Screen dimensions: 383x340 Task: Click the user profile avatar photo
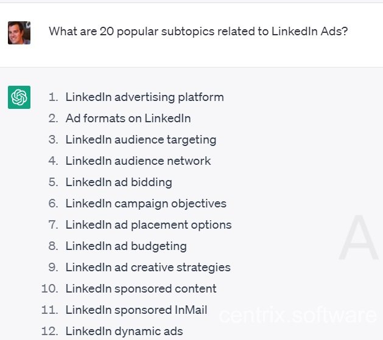(x=19, y=33)
